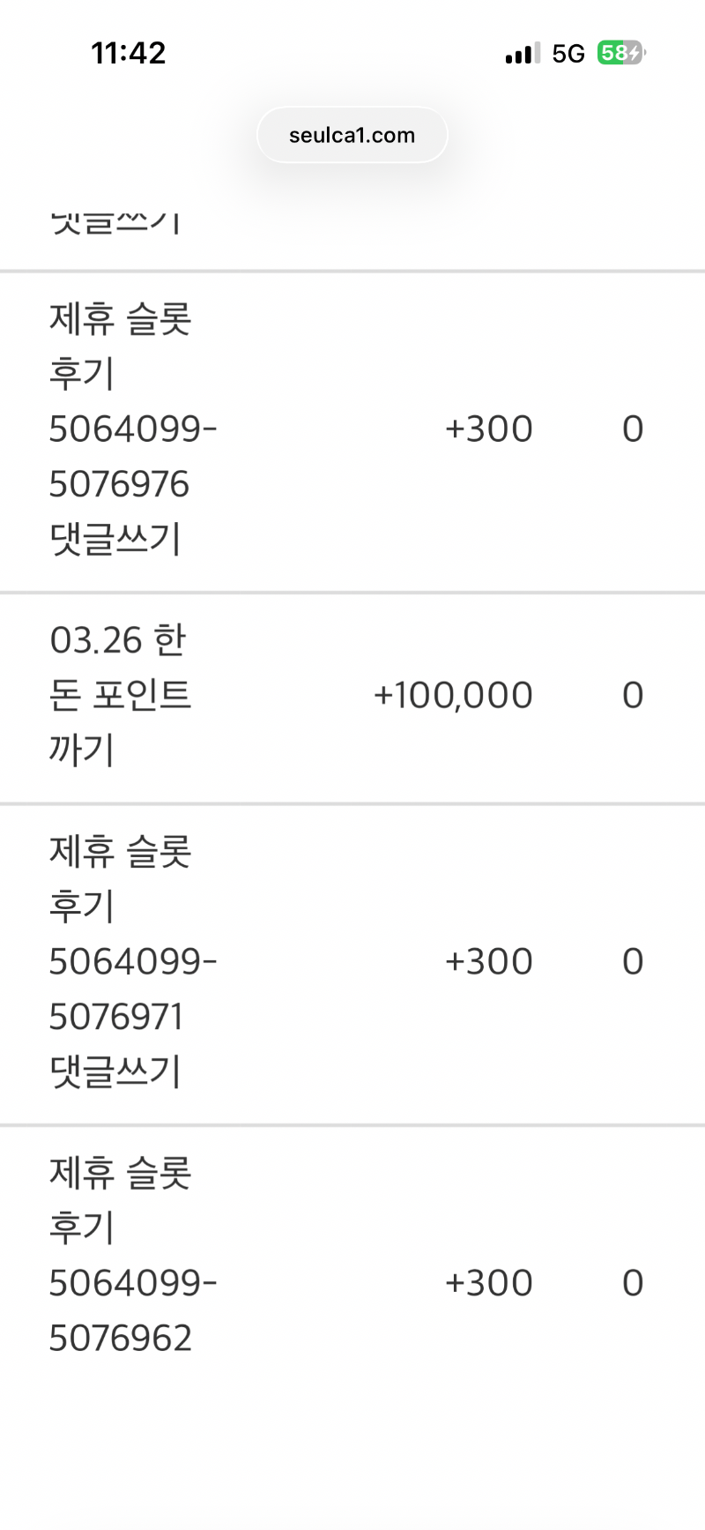Tap the battery charging status icon
Screen dimensions: 705x1530
tap(621, 53)
